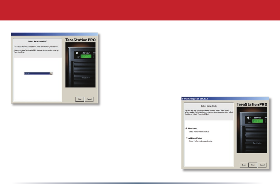Click the TeraNavigator ISCSI2 title bar
Screen dimensions: 280x193
pos(225,99)
